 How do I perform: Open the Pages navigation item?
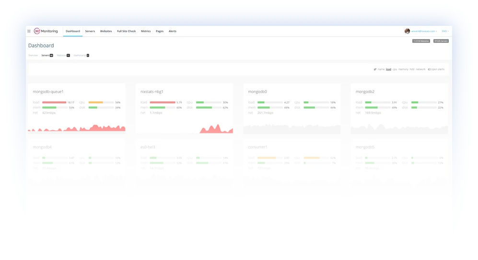(x=160, y=31)
